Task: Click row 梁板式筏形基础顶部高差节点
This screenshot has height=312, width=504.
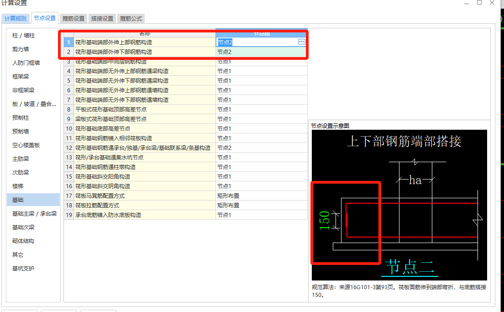Action: tap(145, 119)
